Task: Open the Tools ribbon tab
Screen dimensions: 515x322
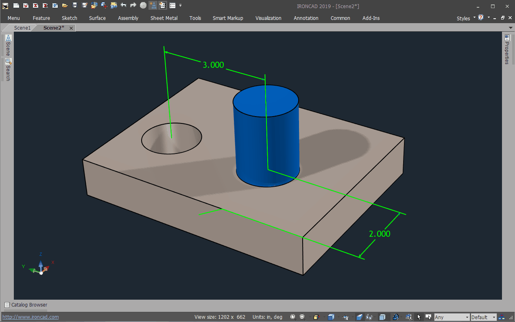Action: [195, 18]
